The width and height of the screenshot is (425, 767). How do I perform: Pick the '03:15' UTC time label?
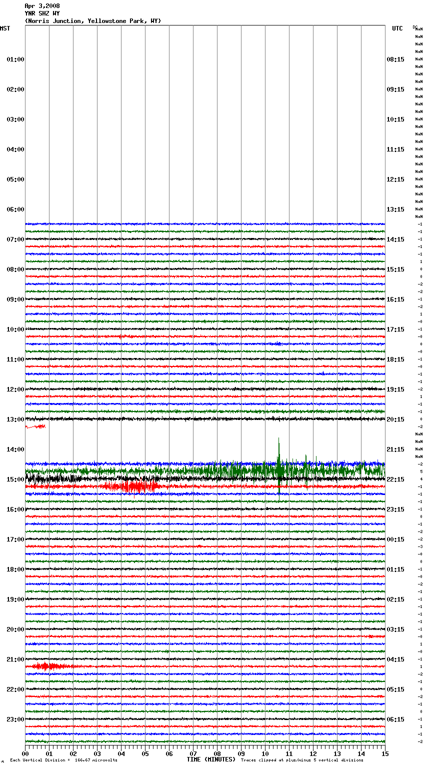pyautogui.click(x=395, y=629)
